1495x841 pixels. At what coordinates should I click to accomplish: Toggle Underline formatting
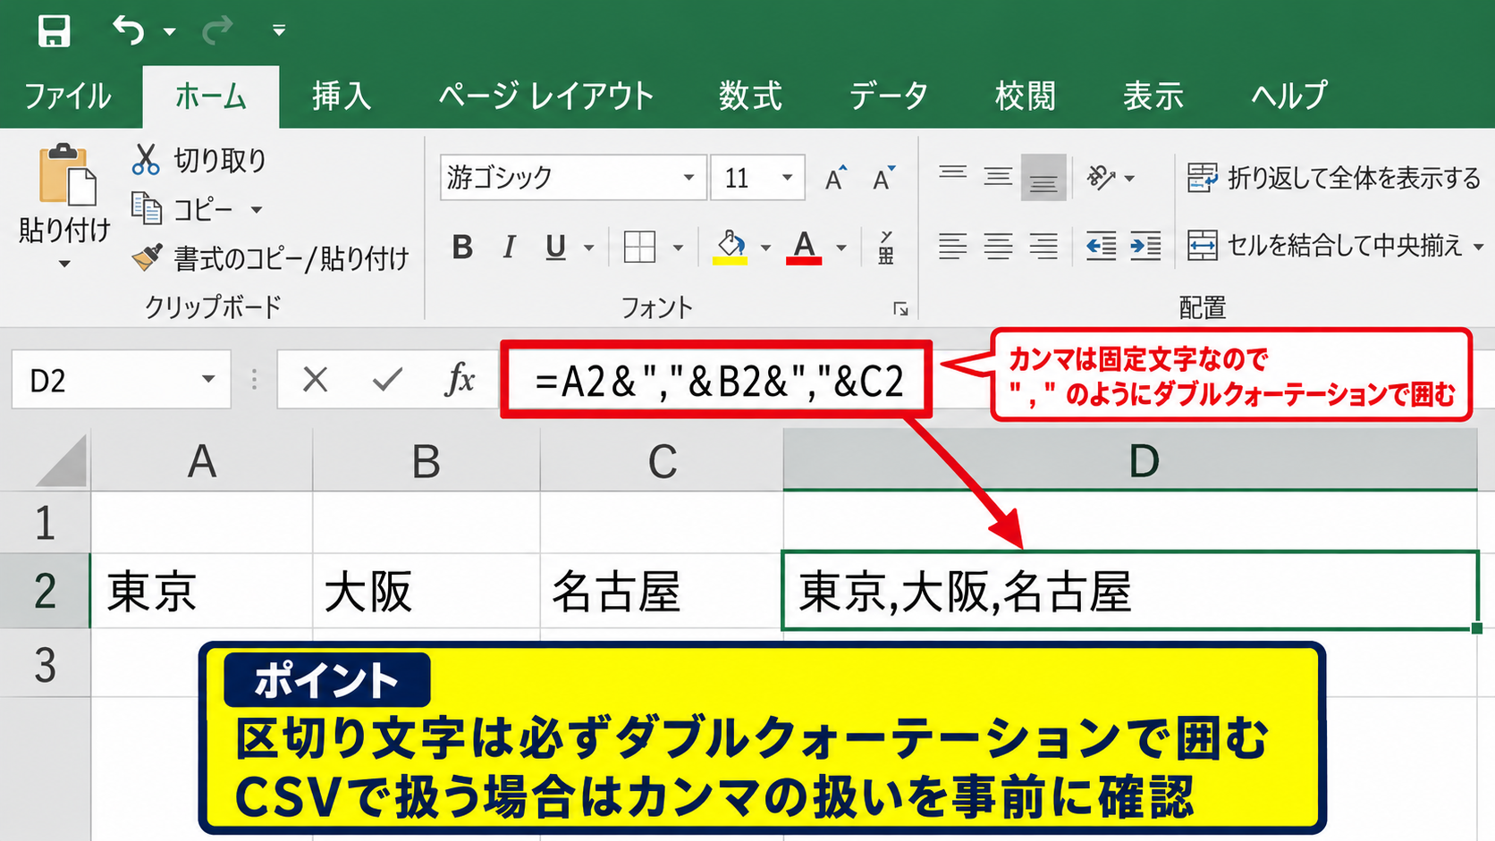(555, 248)
